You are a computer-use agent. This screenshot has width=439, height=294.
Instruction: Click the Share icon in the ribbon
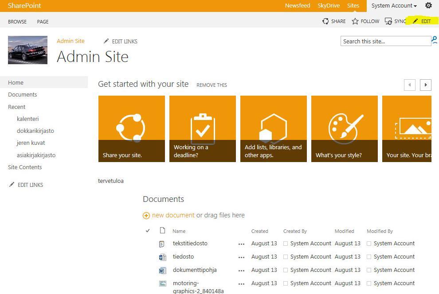pos(325,21)
